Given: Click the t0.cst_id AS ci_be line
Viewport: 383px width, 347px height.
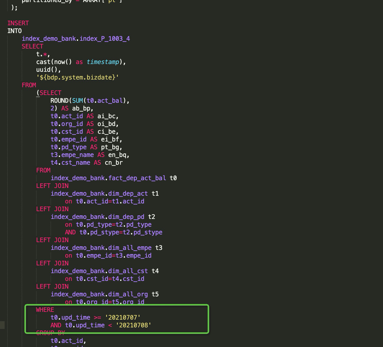Looking at the screenshot, I should tap(85, 132).
